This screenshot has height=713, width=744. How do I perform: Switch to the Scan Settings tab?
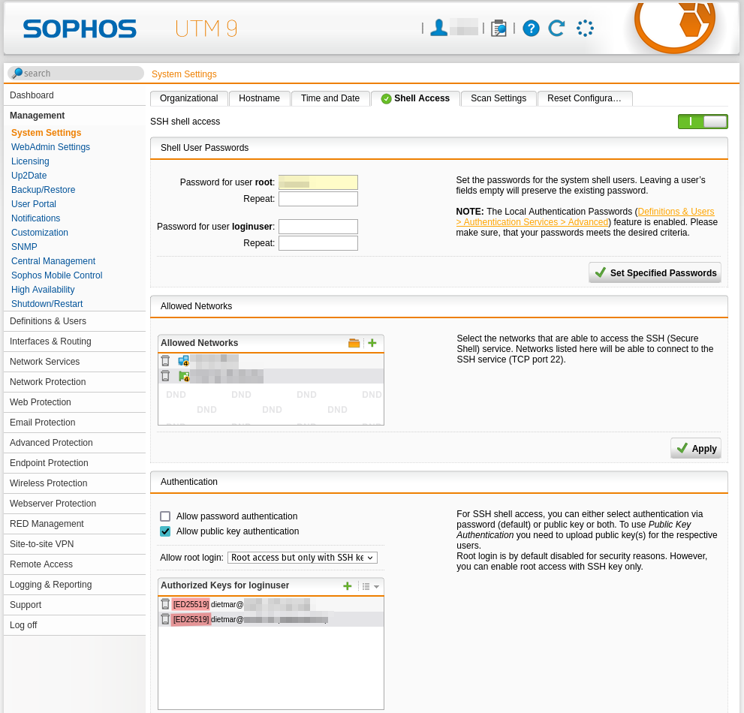498,98
